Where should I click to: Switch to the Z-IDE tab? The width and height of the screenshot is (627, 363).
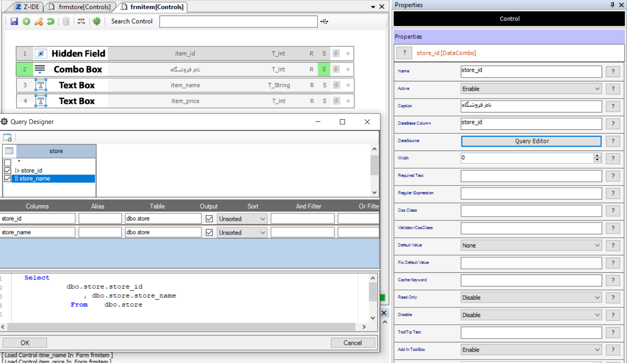28,7
